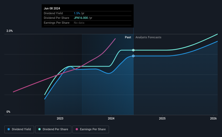Click the tooltip's Earnings Per Share row label

point(57,23)
